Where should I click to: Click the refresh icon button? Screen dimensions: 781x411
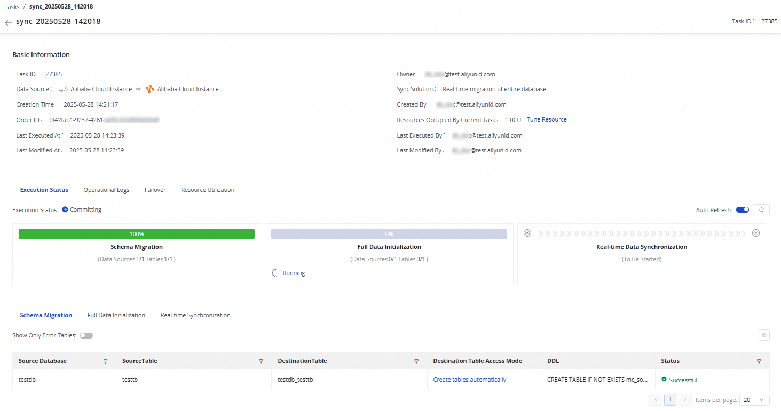coord(761,210)
